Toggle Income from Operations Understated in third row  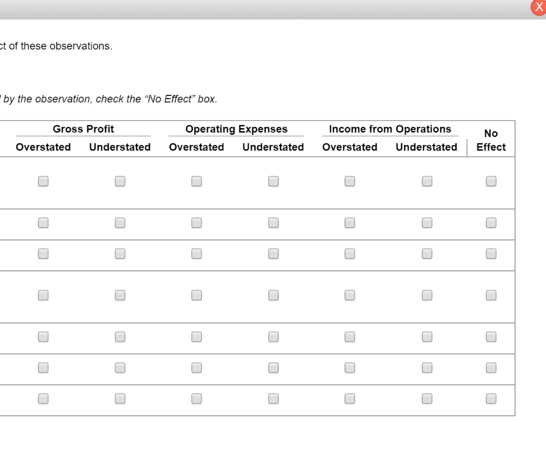(x=427, y=254)
